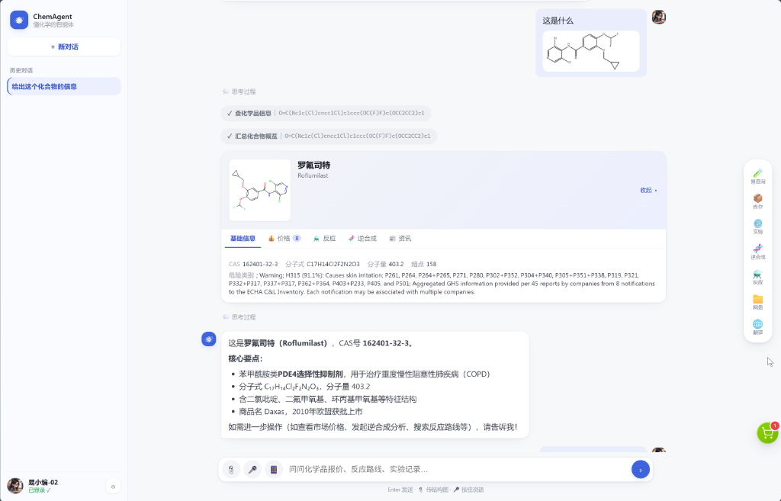Click the compound name 罗氟司特 heading
This screenshot has width=781, height=501.
pyautogui.click(x=313, y=165)
